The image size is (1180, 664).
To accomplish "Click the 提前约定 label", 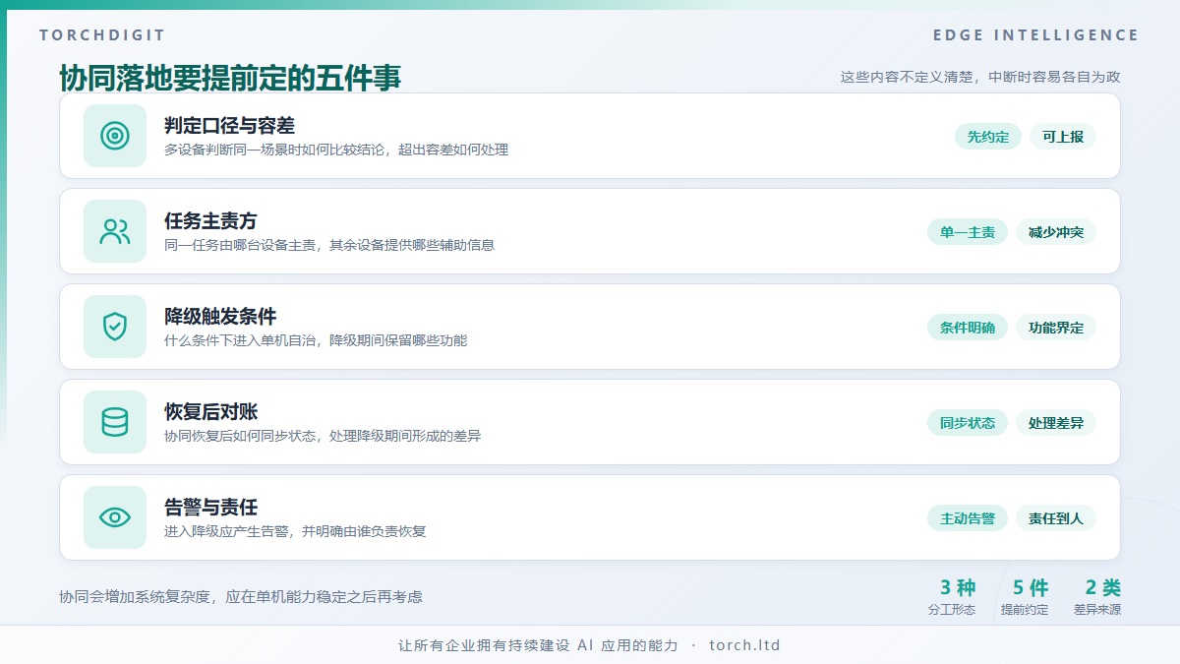I will [x=1025, y=610].
